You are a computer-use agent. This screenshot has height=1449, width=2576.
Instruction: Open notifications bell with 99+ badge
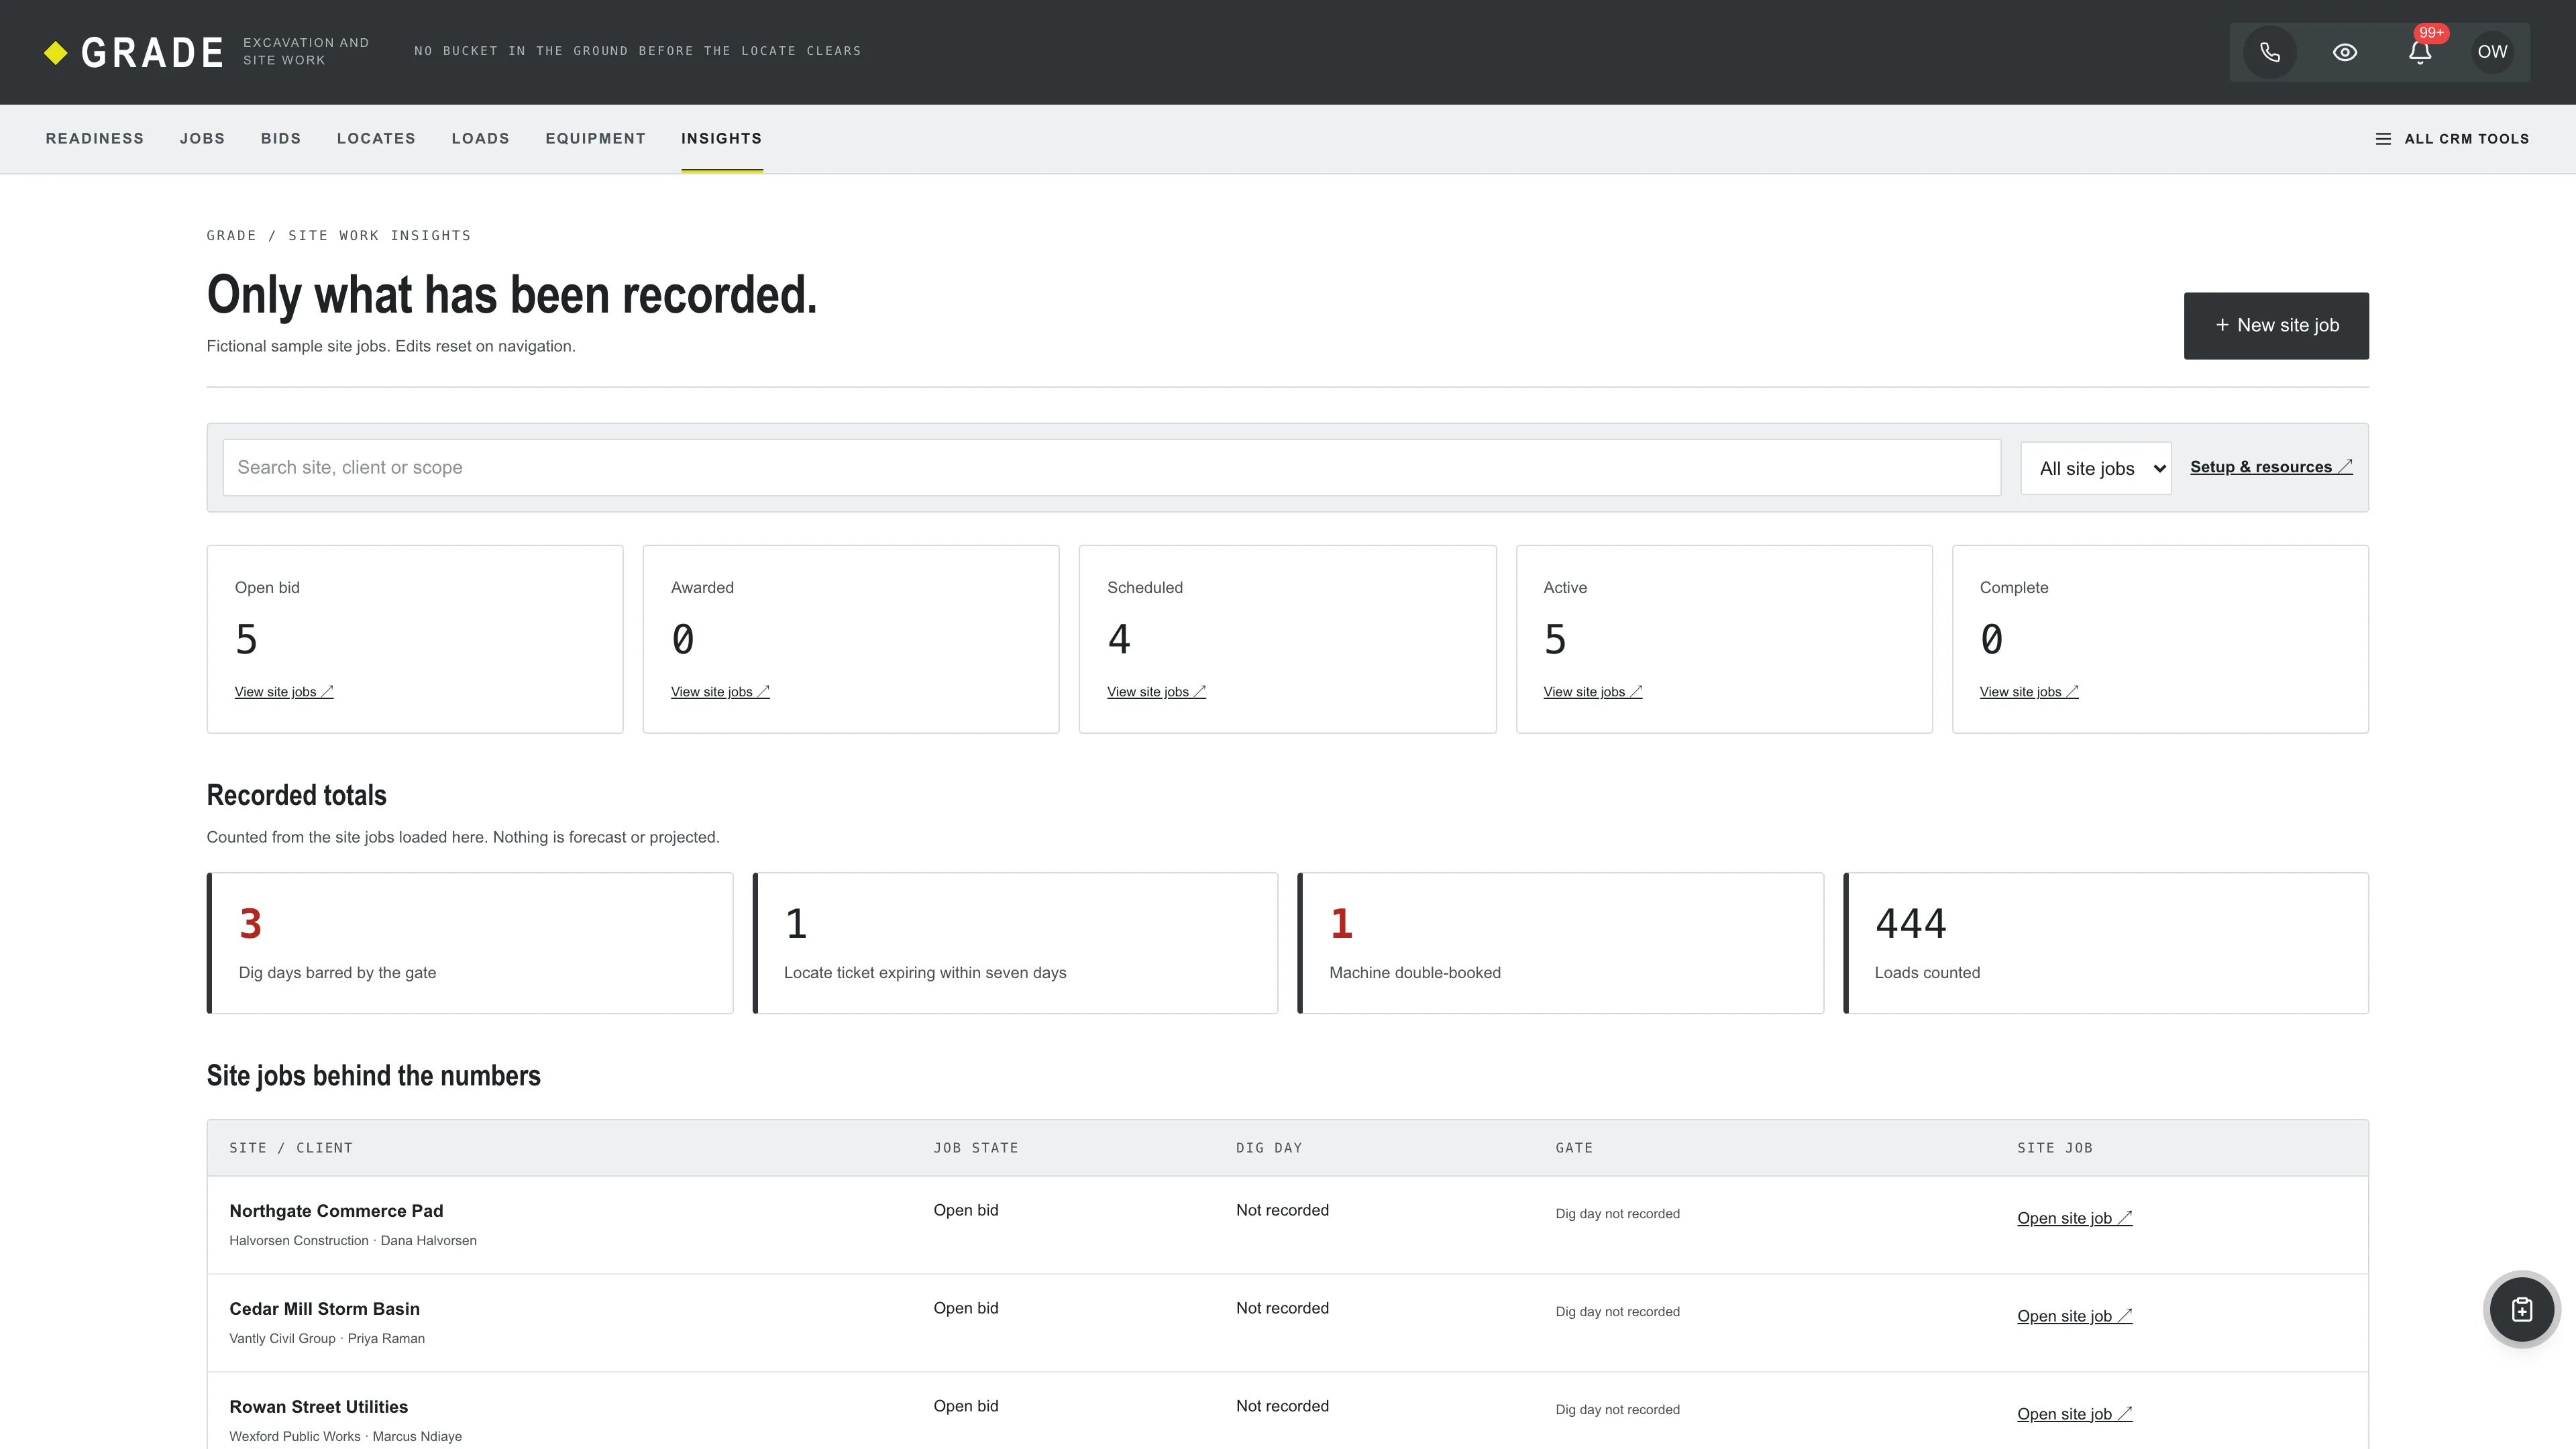[2420, 52]
